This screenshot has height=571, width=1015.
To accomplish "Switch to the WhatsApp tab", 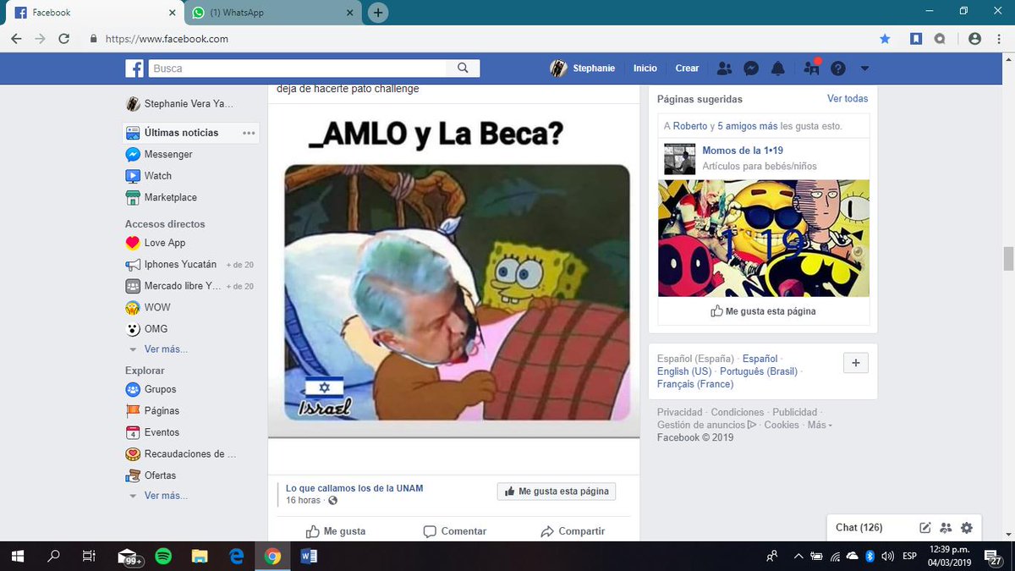I will point(272,13).
